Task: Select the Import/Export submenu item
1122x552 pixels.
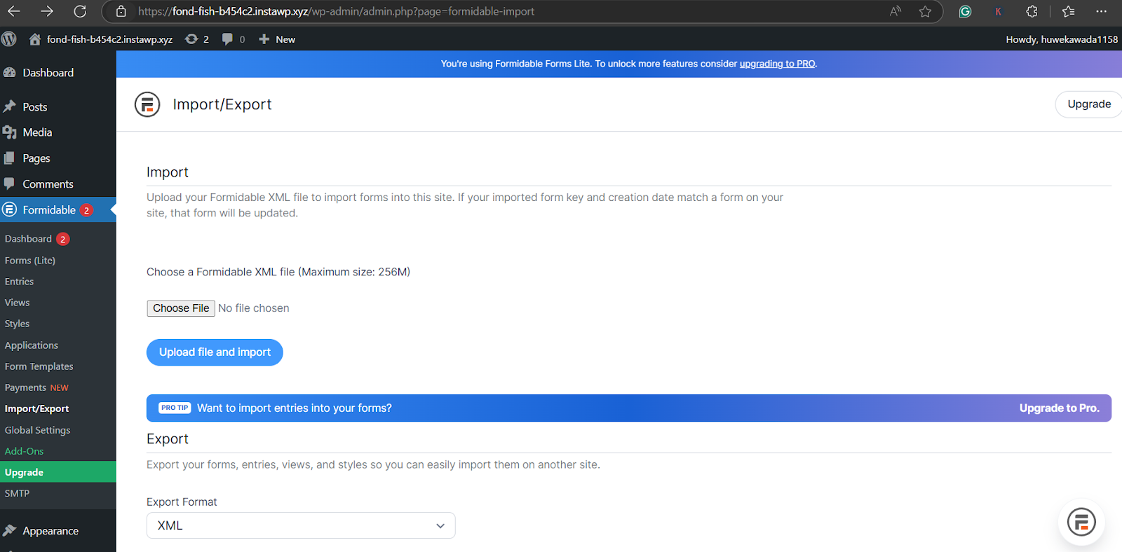Action: [x=37, y=408]
